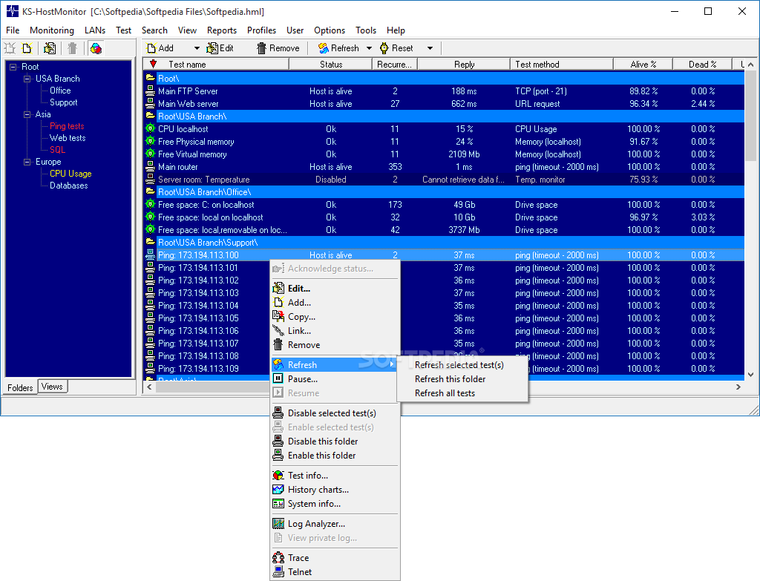The image size is (760, 581).
Task: Click the Telnet context menu icon
Action: click(278, 572)
